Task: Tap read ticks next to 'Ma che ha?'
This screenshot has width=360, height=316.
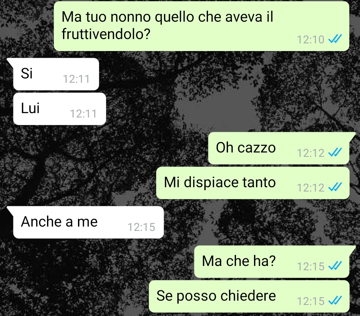Action: (335, 266)
